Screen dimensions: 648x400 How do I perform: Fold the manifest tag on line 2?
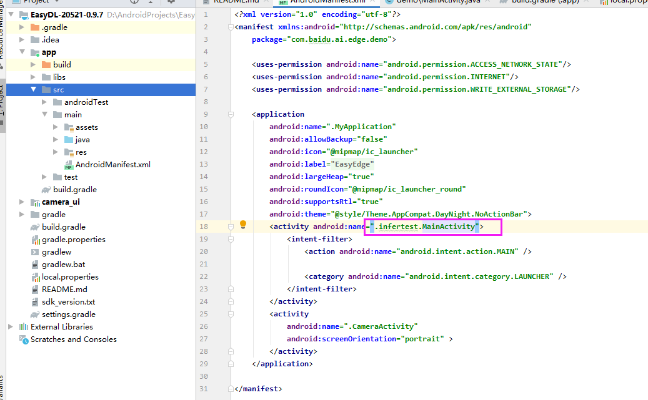point(231,27)
